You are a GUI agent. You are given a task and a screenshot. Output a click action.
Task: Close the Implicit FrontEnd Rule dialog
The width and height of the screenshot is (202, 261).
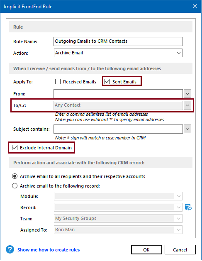(195, 6)
